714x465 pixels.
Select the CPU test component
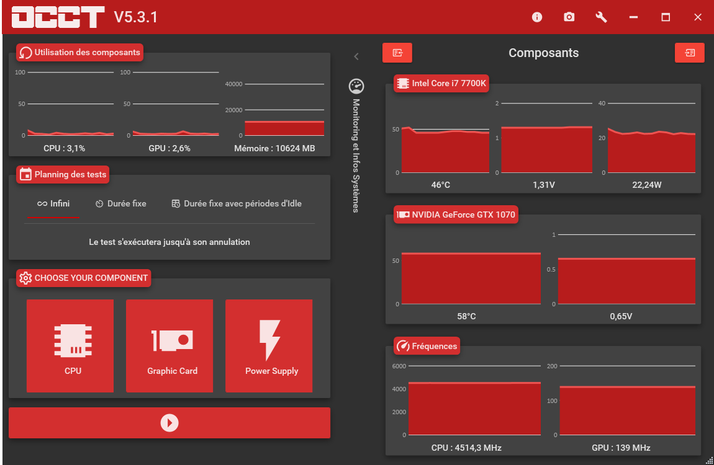point(70,346)
